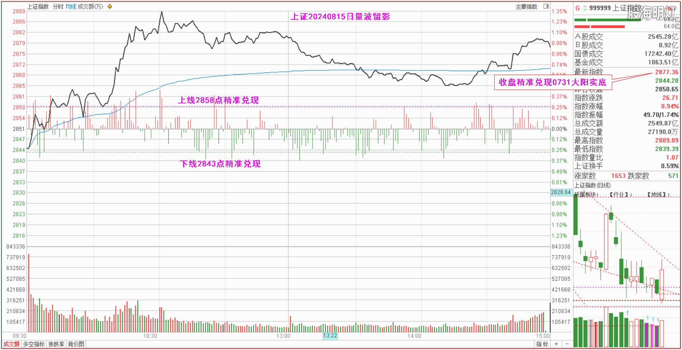Select the 成交额 tab
The width and height of the screenshot is (682, 350).
pyautogui.click(x=11, y=344)
